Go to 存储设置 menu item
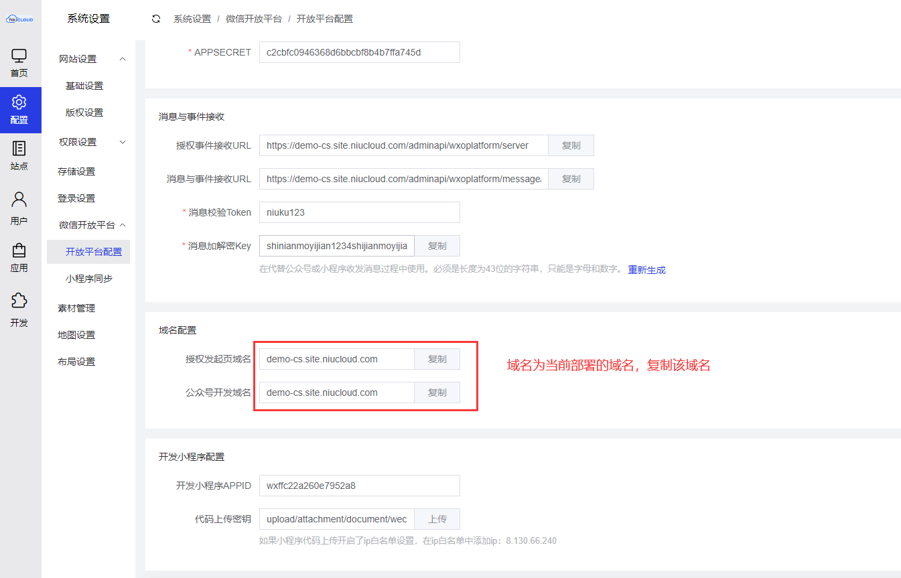Screen dimensions: 901x578 click(x=76, y=171)
